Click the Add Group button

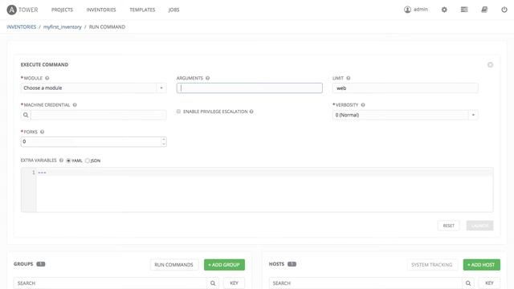(x=224, y=265)
